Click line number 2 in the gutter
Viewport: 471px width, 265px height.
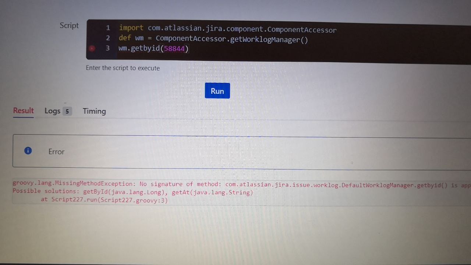108,38
